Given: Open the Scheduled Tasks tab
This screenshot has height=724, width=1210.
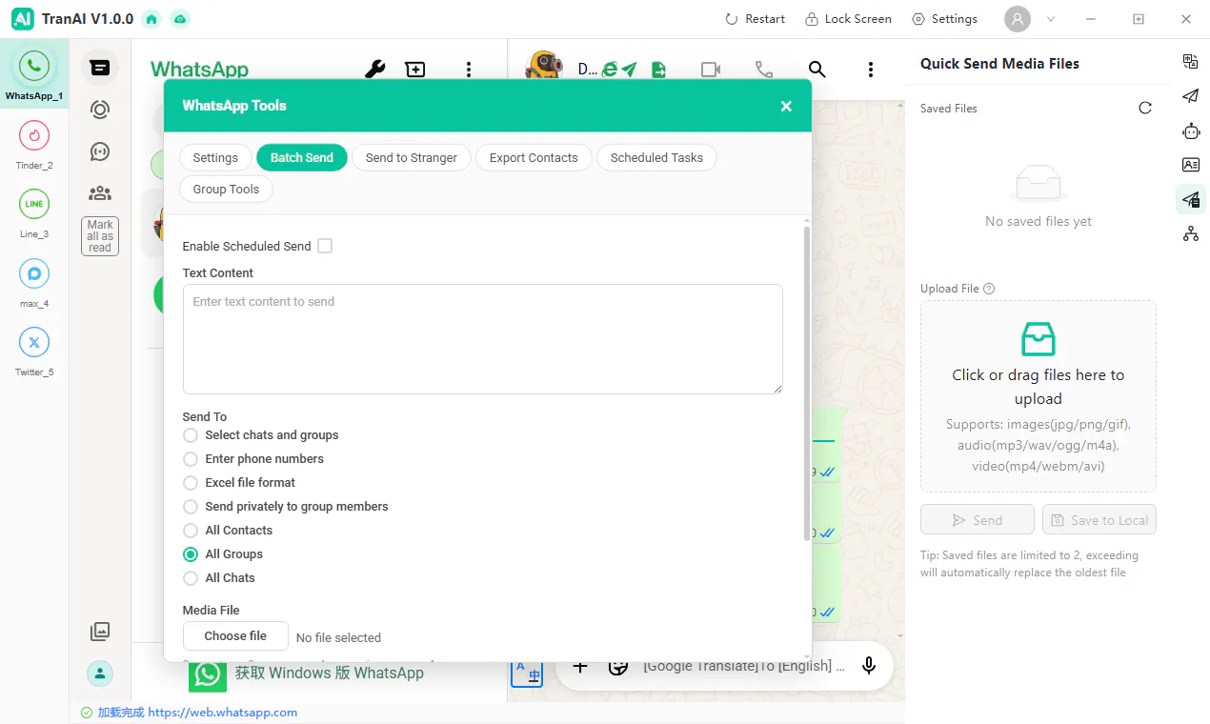Looking at the screenshot, I should [x=656, y=157].
